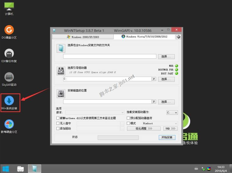
Task: Click 开始安装 button
Action: click(x=167, y=137)
